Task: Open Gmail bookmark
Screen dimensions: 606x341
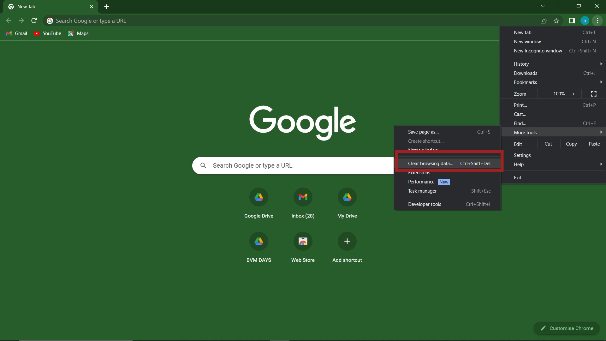Action: pyautogui.click(x=17, y=33)
